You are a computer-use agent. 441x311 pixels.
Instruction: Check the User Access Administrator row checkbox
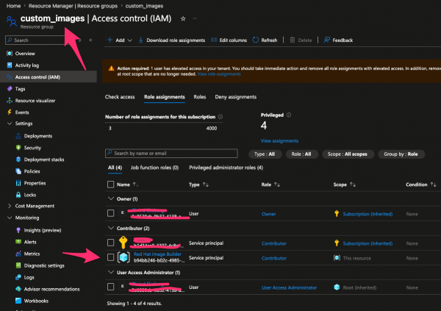pyautogui.click(x=110, y=287)
